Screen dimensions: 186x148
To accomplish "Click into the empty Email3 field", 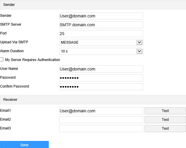I will click(101, 129).
